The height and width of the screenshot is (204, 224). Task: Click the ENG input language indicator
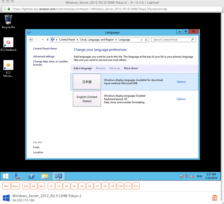(x=199, y=176)
